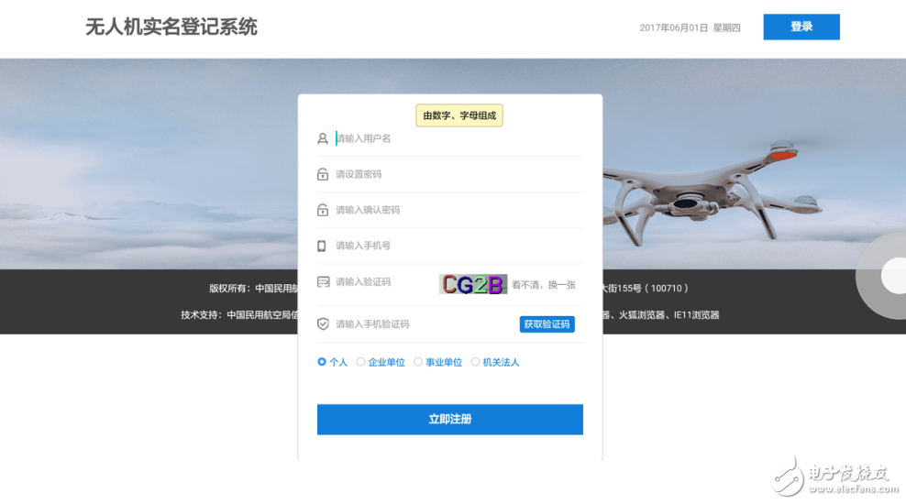
Task: Click the lock icon beside confirm password field
Action: 323,210
